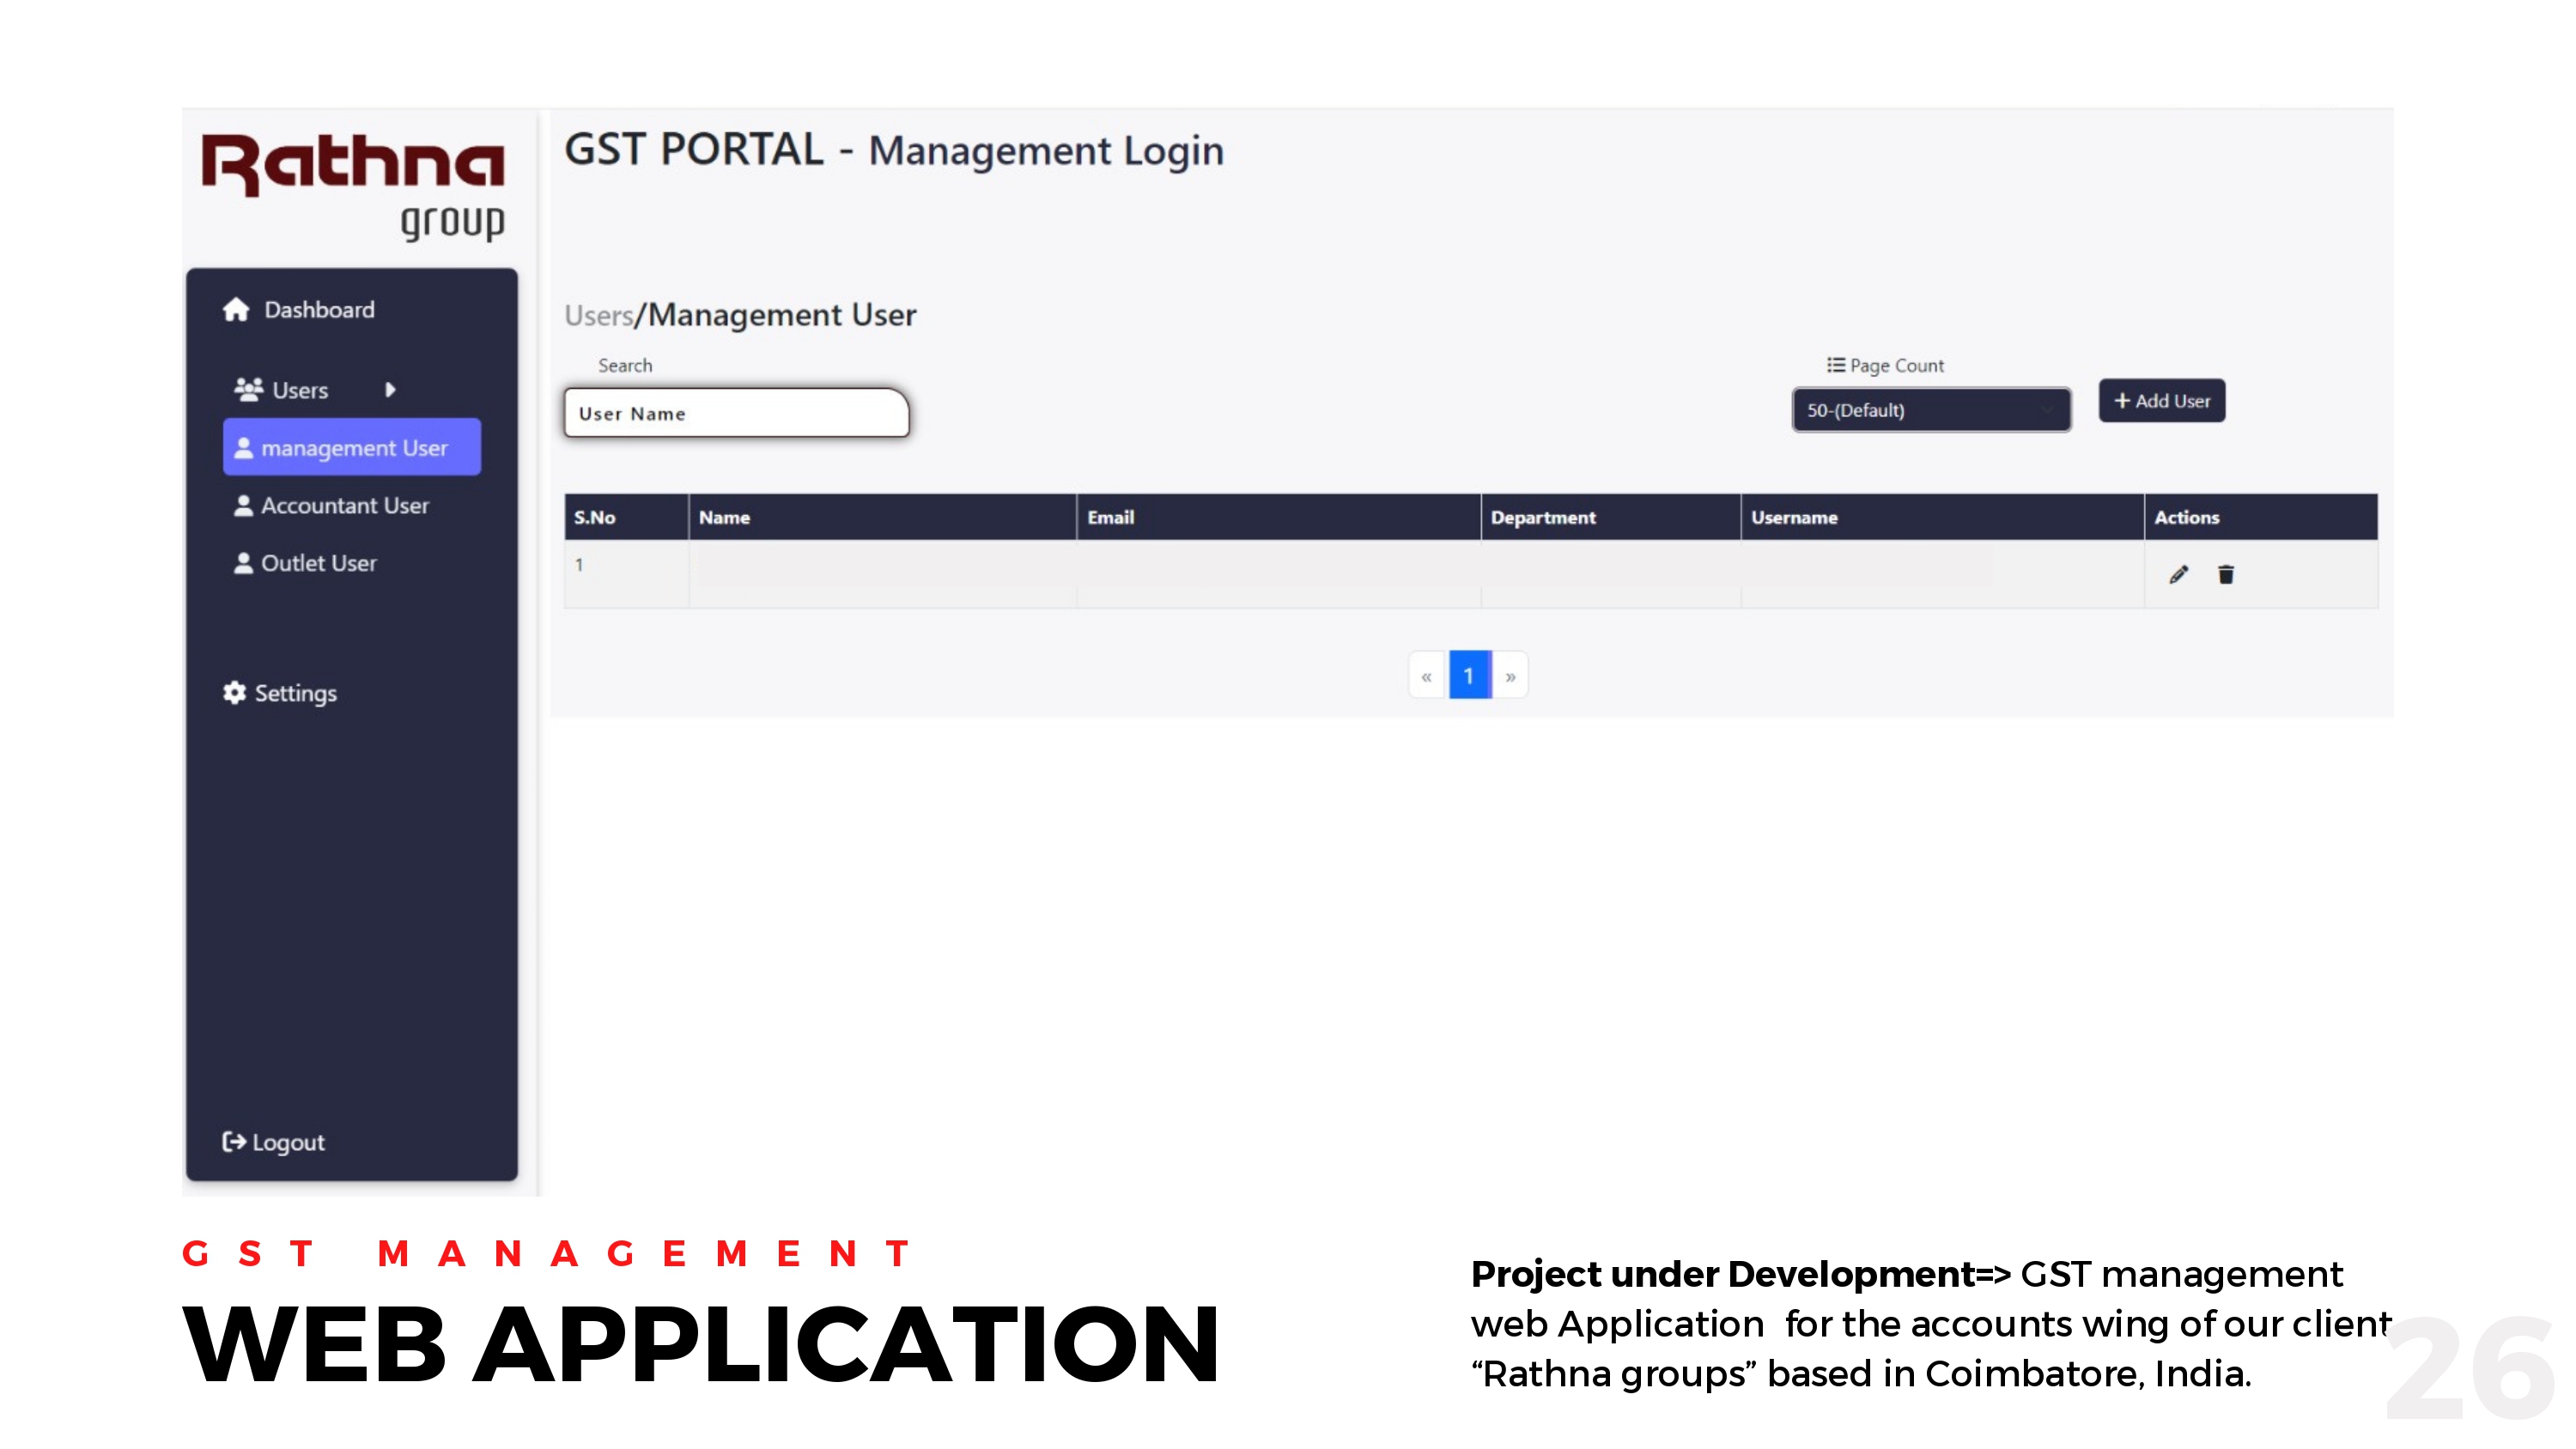The height and width of the screenshot is (1449, 2576).
Task: Open the Page Count 50-(Default) dropdown
Action: [1930, 410]
